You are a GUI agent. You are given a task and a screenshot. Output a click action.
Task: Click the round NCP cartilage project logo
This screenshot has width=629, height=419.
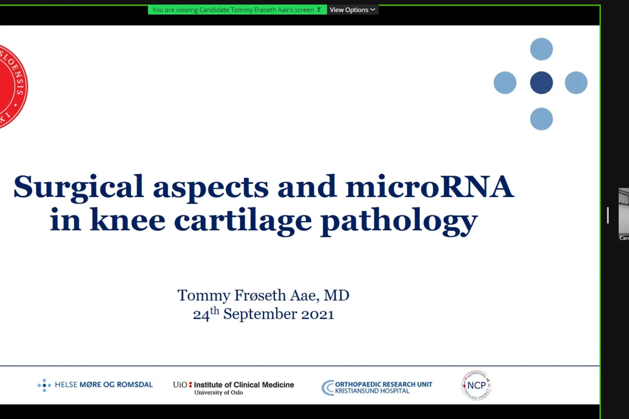coord(476,385)
